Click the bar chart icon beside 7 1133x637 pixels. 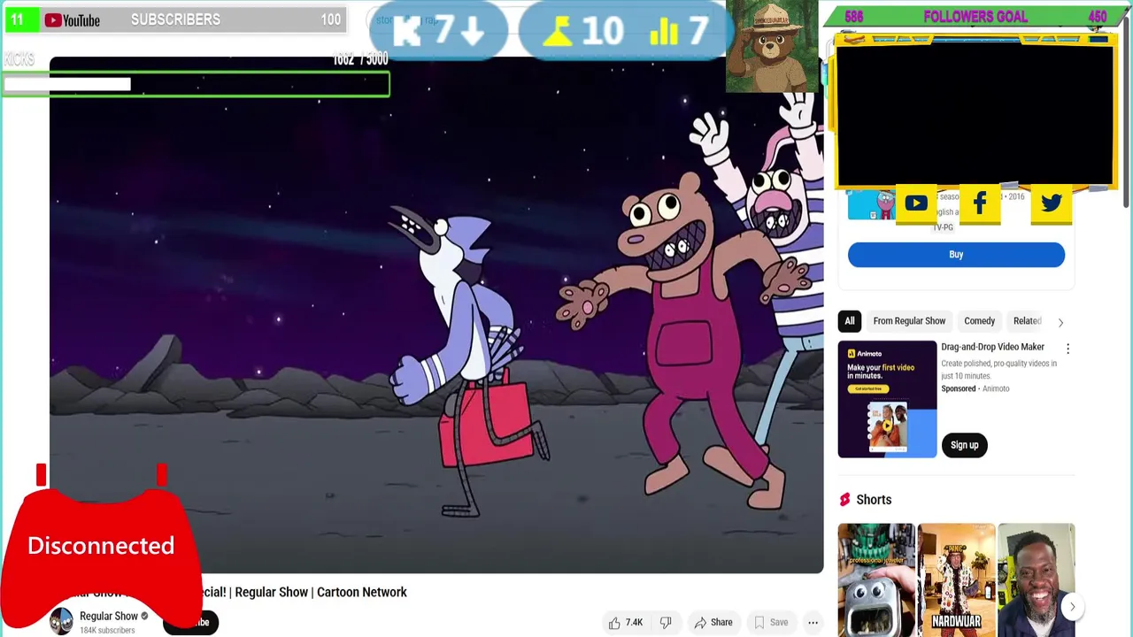[x=664, y=32]
